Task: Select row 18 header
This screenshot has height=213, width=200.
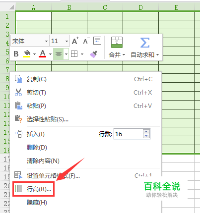Action: click(5, 168)
